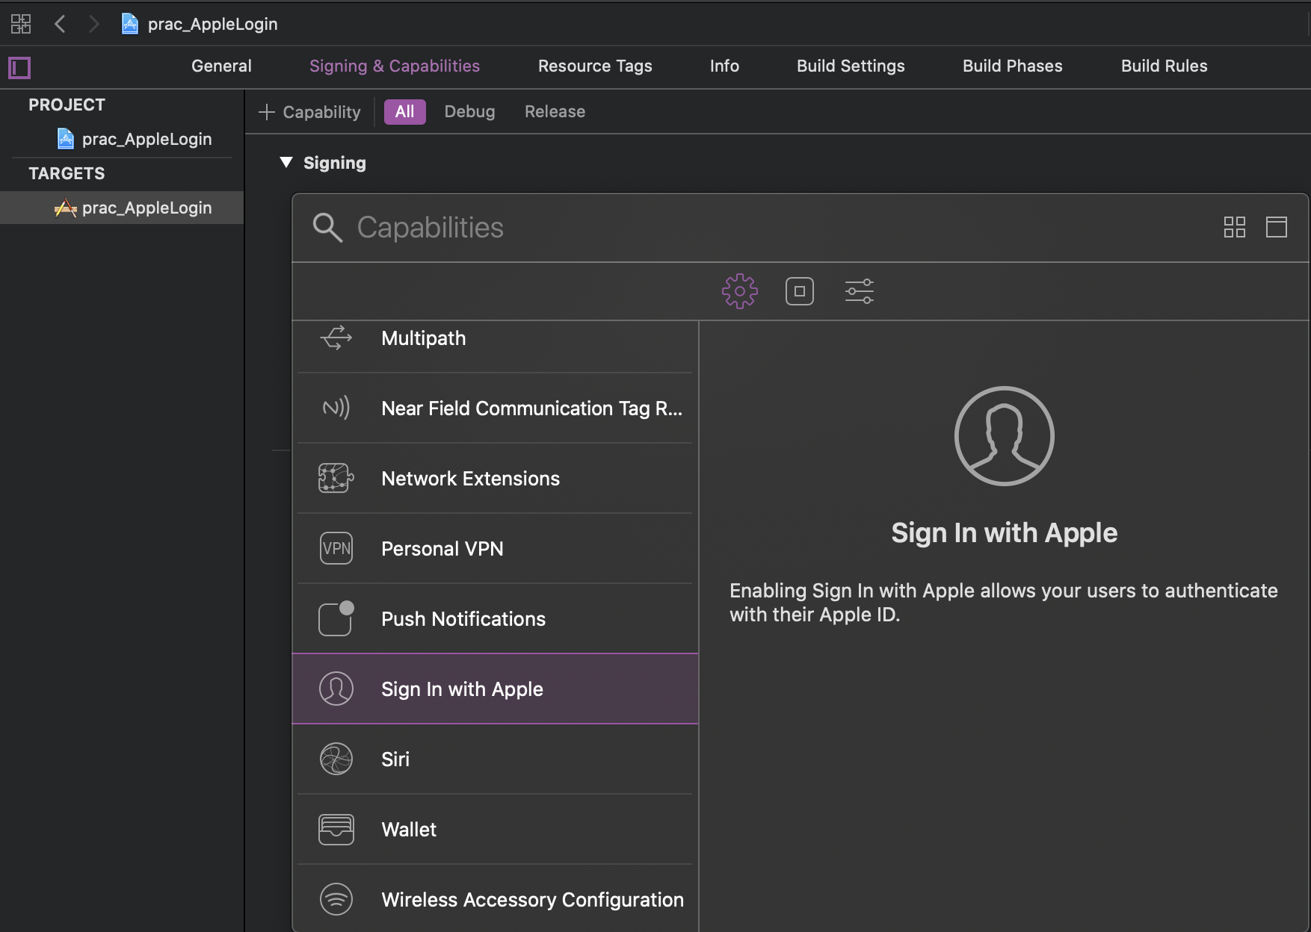
Task: Open the Build Rules tab
Action: tap(1165, 66)
